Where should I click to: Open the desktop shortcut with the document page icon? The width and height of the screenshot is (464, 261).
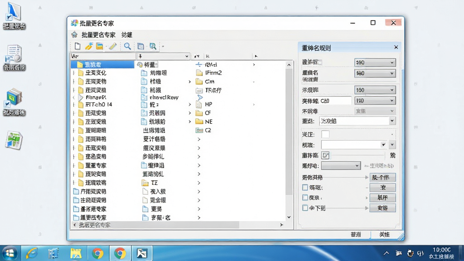click(14, 58)
